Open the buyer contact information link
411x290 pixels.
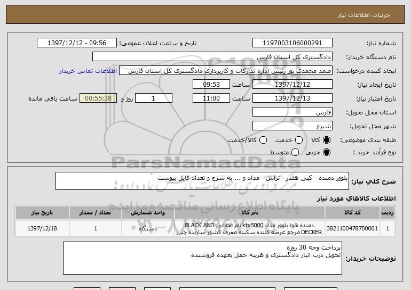click(88, 71)
